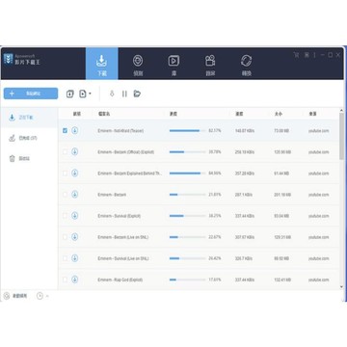
Task: Check the Eminem - Berzerk (Official) (Explicit) checkbox
Action: [66, 152]
